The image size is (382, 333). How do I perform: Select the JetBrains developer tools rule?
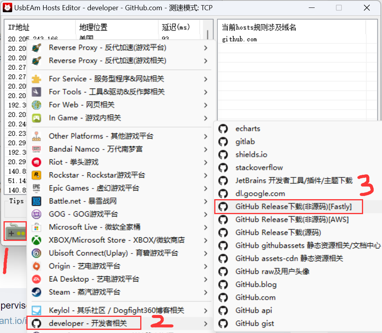tap(298, 181)
